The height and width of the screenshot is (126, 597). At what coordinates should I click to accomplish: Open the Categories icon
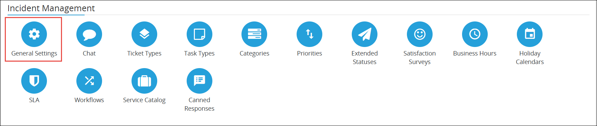click(x=254, y=34)
